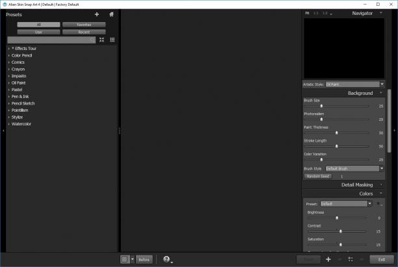Screen dimensions: 398x267
Task: Open split view options dropdown arrow
Action: [x=133, y=259]
